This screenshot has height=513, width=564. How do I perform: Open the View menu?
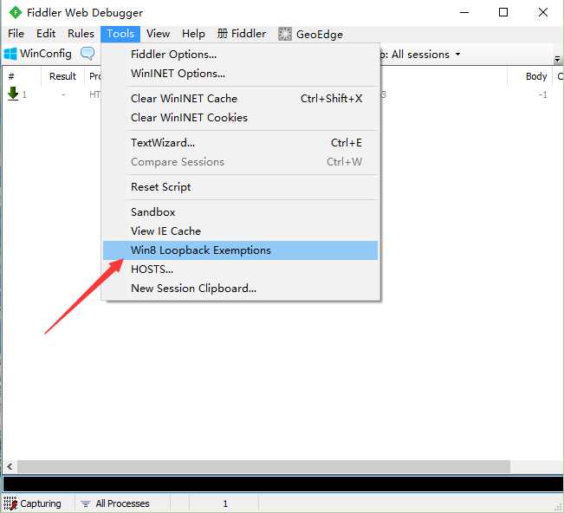click(158, 34)
